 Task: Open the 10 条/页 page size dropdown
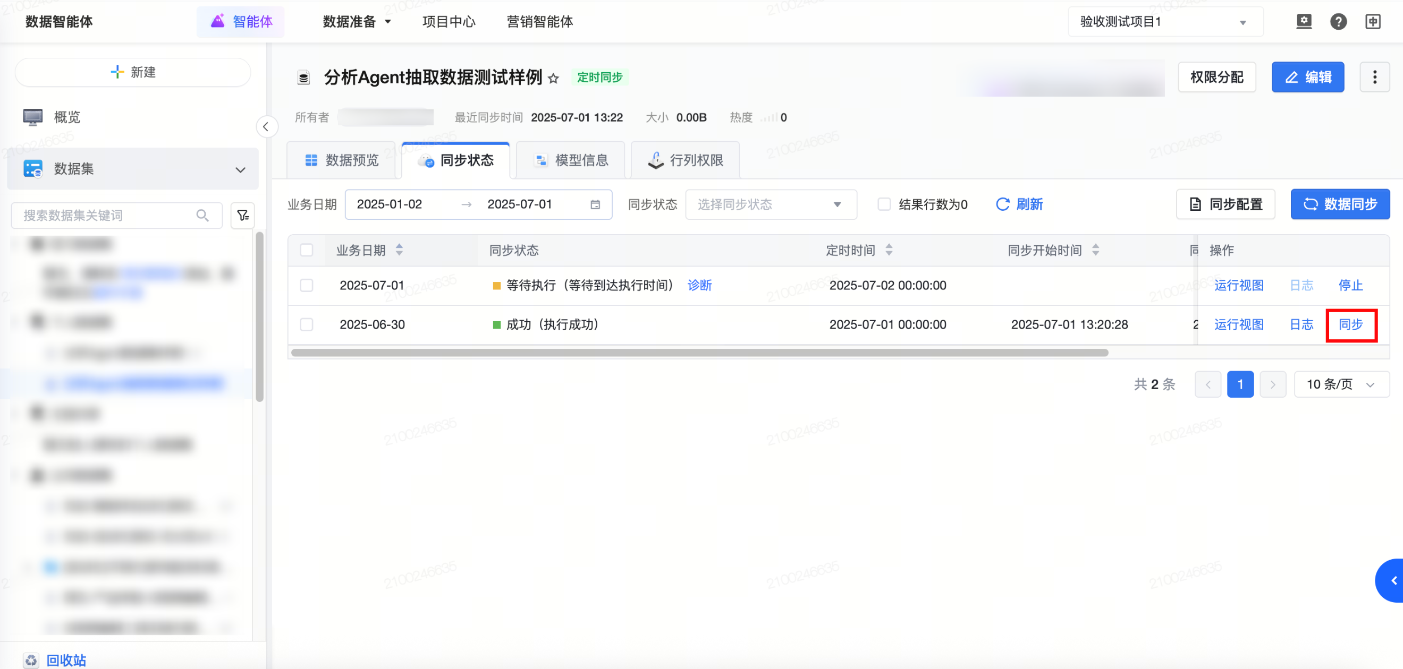(1341, 384)
